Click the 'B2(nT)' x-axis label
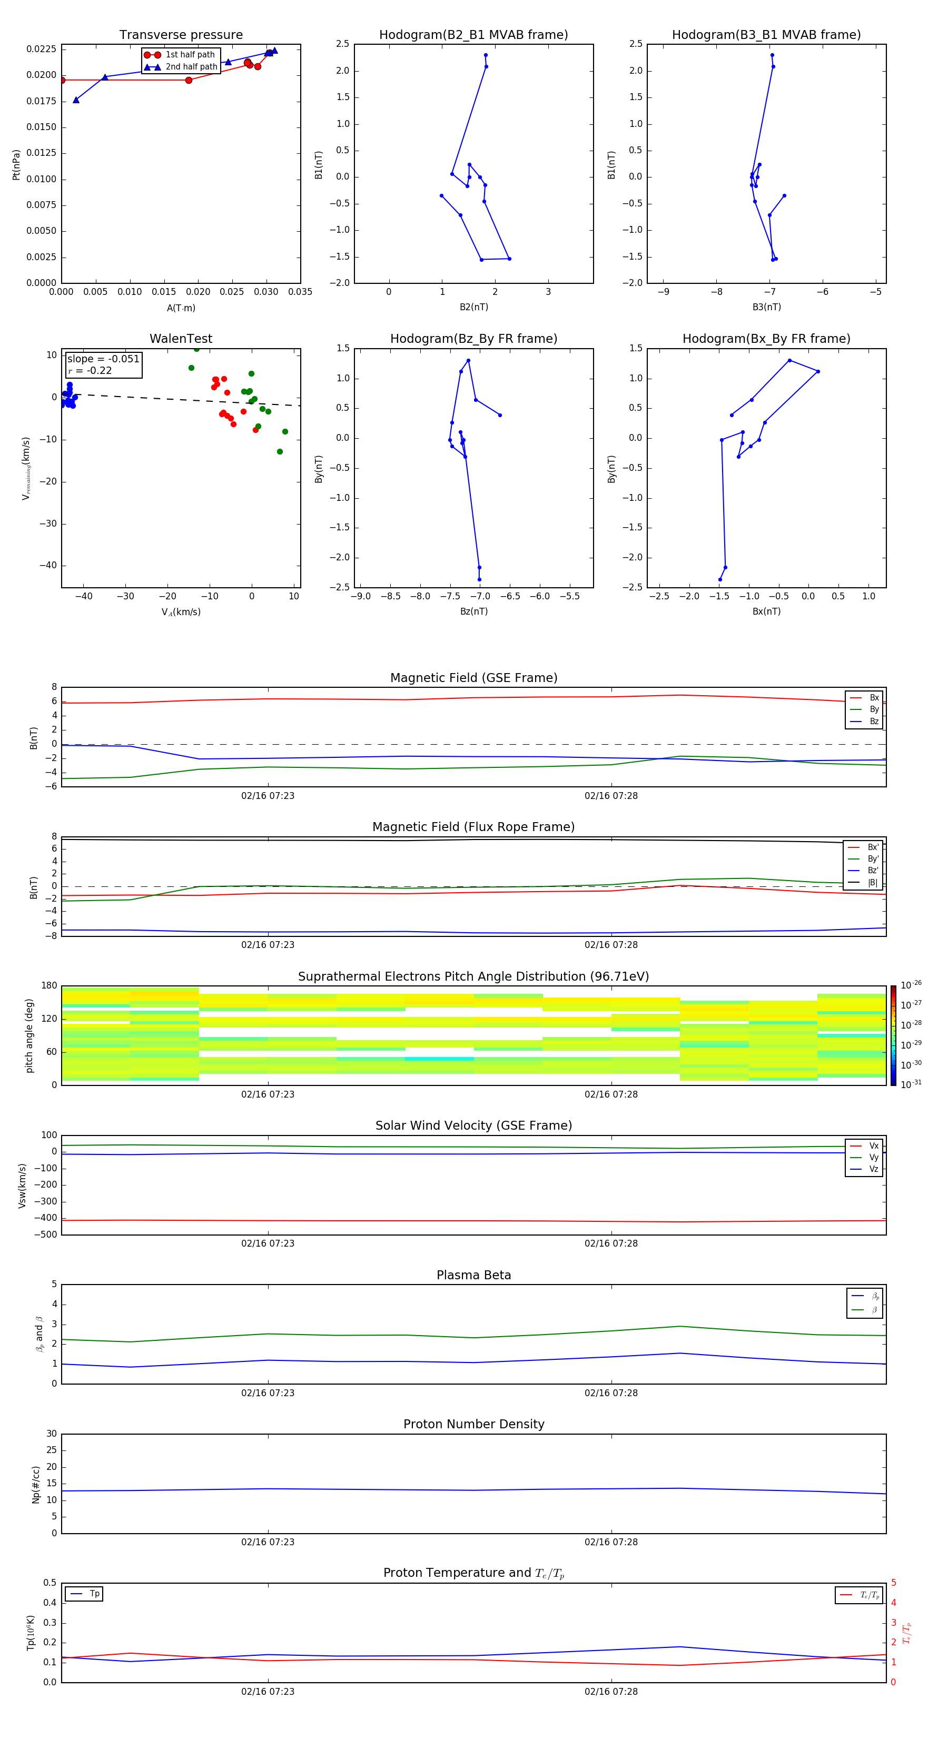This screenshot has height=1738, width=948. [473, 307]
